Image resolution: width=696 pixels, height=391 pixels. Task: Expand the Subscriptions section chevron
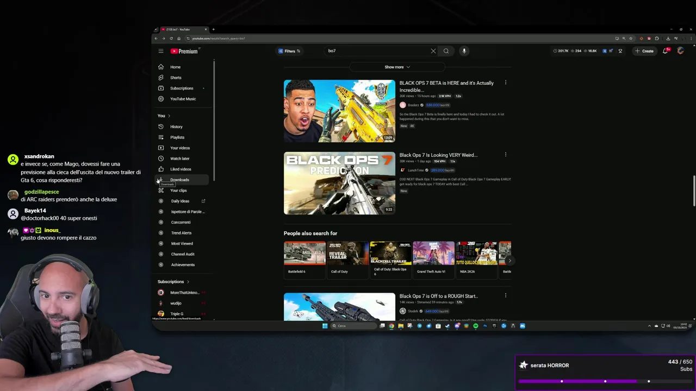pos(188,282)
